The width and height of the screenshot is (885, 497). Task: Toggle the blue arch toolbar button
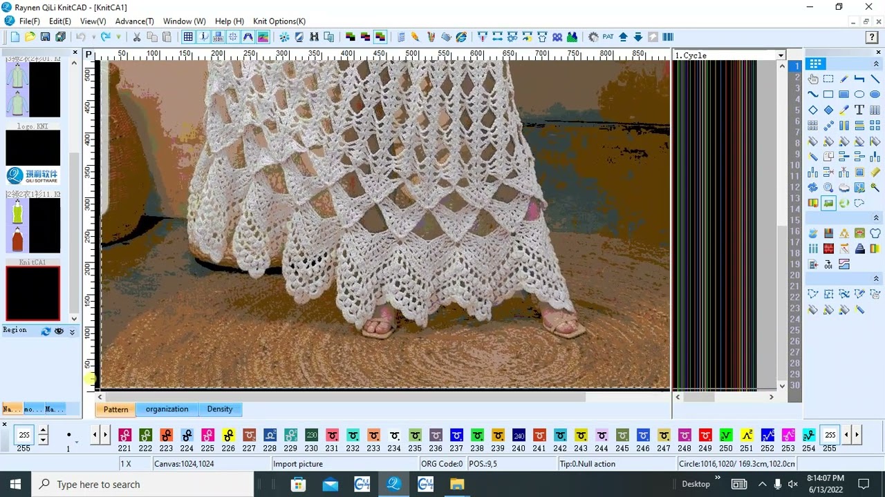tap(248, 37)
